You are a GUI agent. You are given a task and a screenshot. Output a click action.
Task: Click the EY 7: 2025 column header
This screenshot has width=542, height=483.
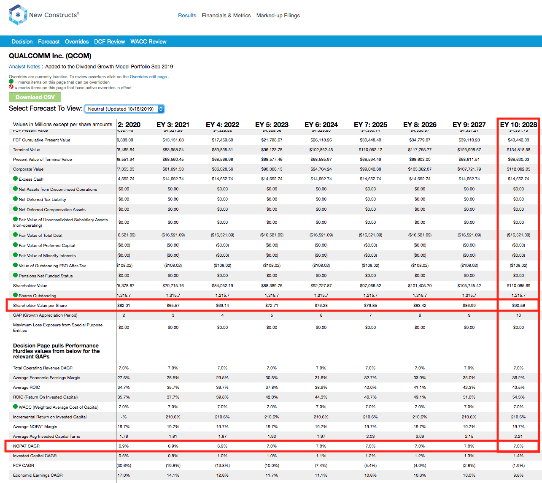click(370, 125)
